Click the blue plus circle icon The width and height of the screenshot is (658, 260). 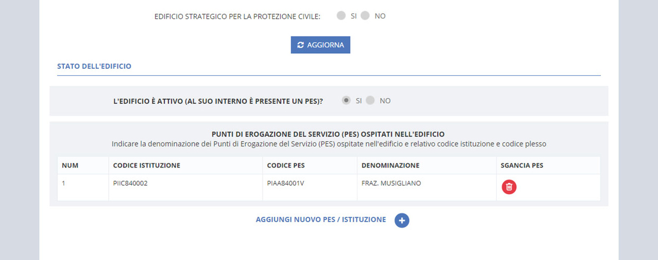(401, 221)
